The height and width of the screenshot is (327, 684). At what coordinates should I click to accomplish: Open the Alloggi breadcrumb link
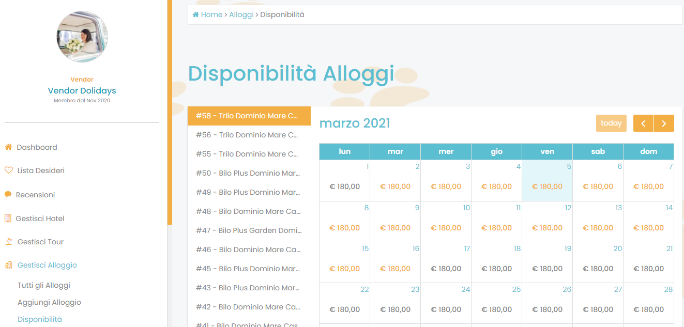[x=241, y=14]
